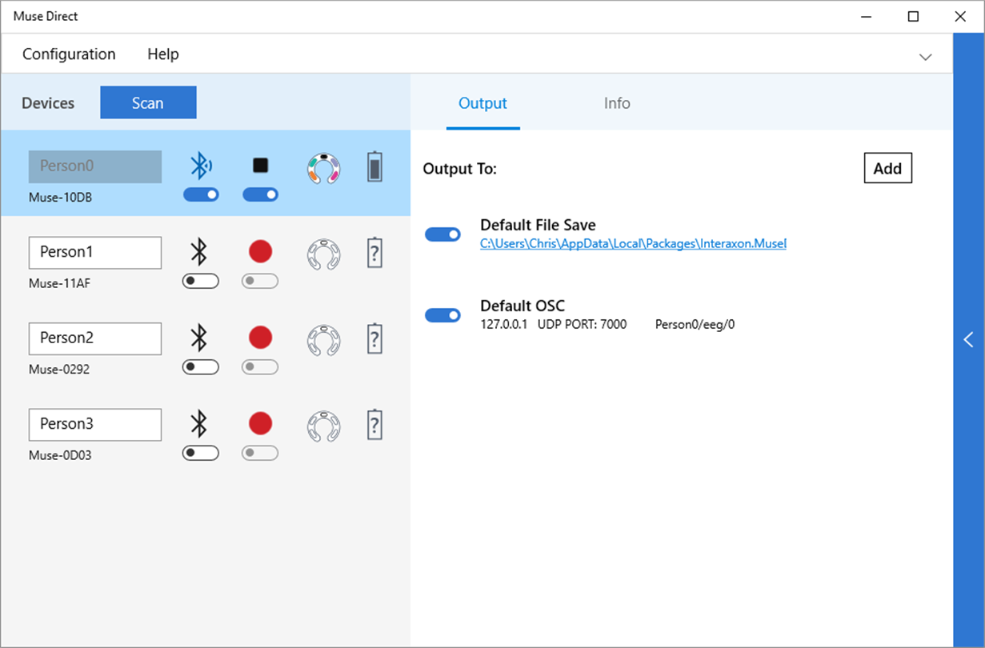This screenshot has width=985, height=648.
Task: Switch to the Info tab
Action: pos(617,103)
